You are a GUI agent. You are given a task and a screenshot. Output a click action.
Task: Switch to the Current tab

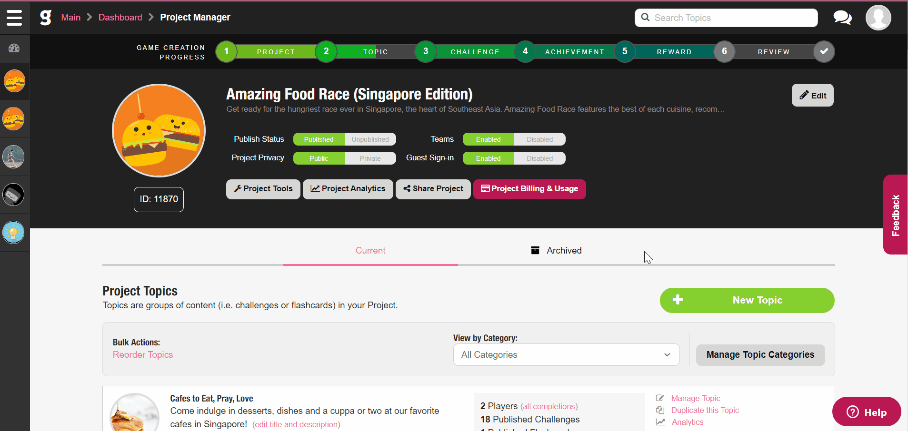pos(370,251)
